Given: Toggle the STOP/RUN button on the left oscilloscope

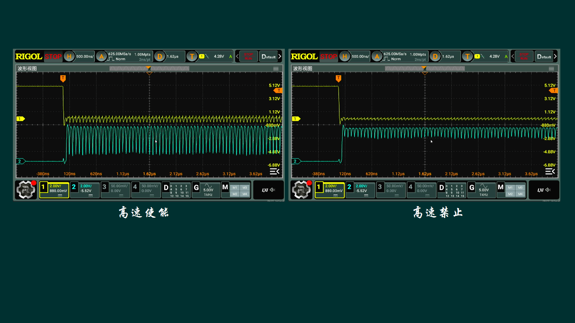Looking at the screenshot, I should pos(248,56).
